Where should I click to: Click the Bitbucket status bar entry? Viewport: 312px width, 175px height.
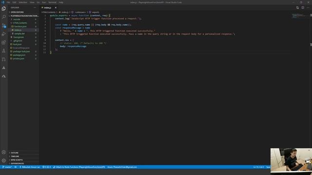[30, 167]
